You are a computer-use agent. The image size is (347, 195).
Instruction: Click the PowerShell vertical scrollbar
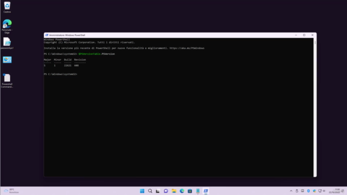pyautogui.click(x=315, y=107)
